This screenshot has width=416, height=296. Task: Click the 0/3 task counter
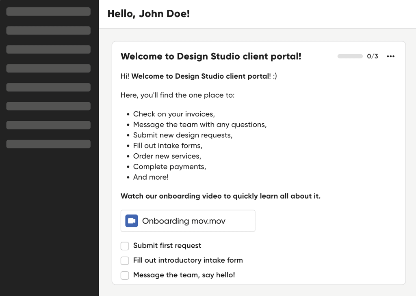373,56
